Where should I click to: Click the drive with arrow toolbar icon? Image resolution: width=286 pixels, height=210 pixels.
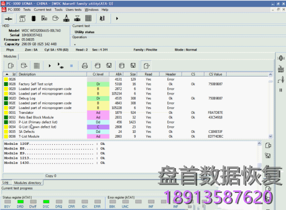pos(55,18)
